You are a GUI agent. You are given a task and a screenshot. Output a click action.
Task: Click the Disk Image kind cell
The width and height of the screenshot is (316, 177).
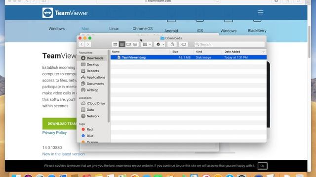[203, 58]
